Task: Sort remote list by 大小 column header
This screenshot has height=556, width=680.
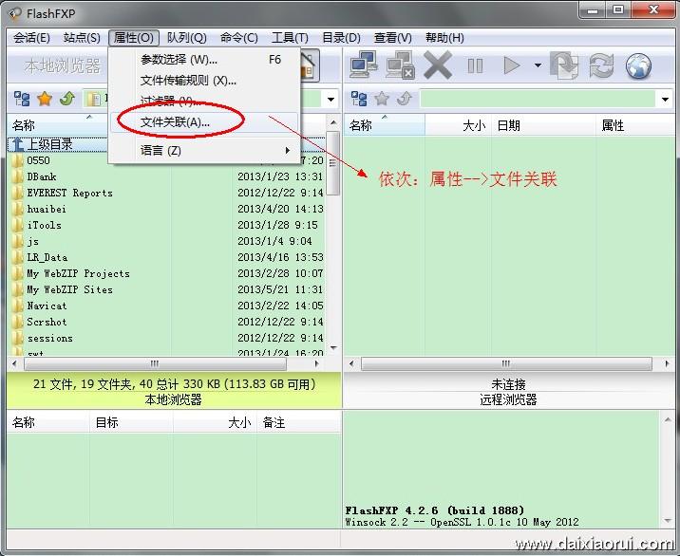Action: point(458,125)
